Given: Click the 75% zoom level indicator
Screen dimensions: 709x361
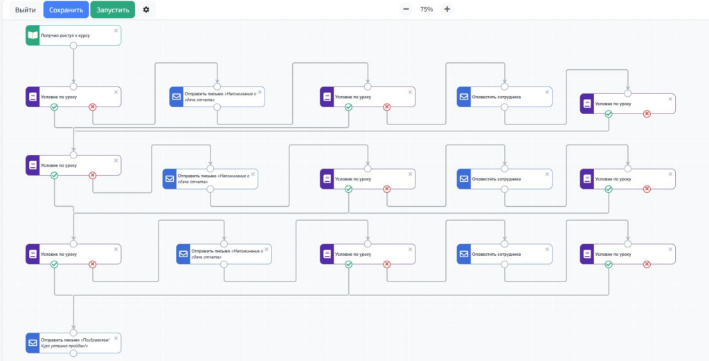Looking at the screenshot, I should click(x=427, y=10).
